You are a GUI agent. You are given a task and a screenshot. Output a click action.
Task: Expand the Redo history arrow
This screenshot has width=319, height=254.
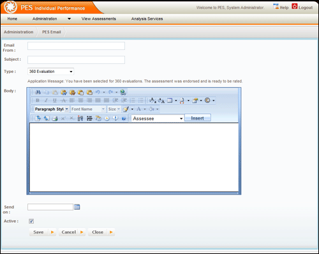pos(117,92)
